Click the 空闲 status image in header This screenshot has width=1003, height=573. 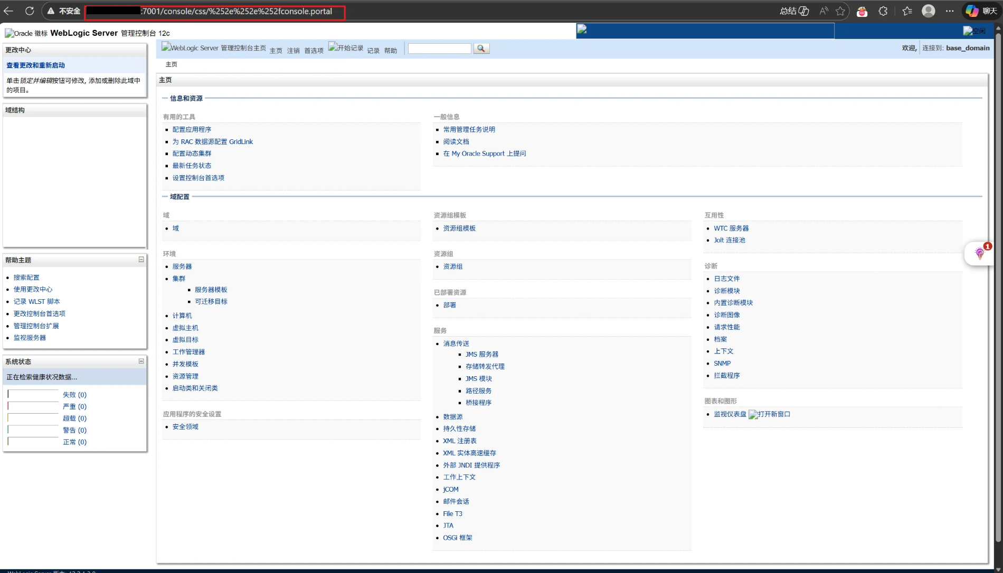[x=974, y=31]
